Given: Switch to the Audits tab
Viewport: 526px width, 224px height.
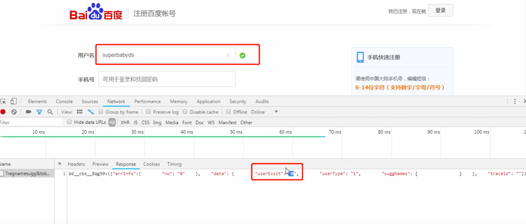Looking at the screenshot, I should tap(262, 101).
